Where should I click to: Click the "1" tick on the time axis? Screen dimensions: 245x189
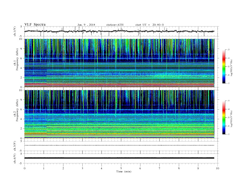tap(44, 168)
